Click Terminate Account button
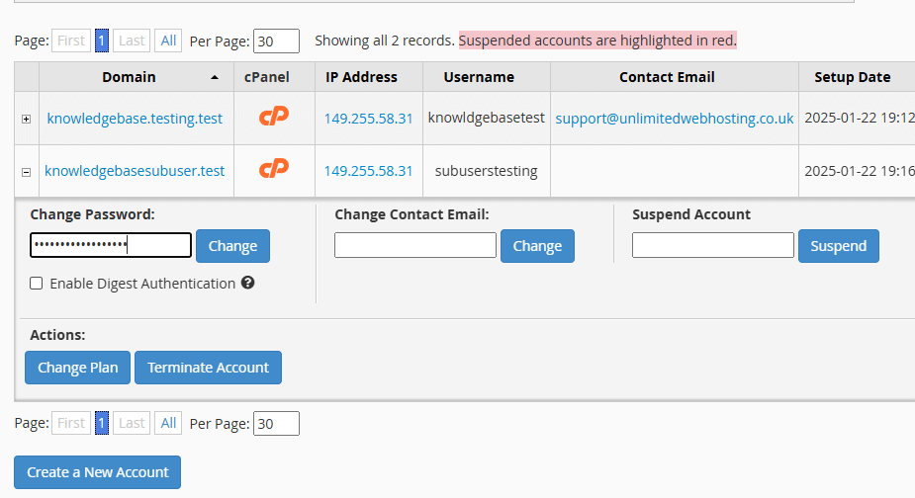 pyautogui.click(x=209, y=368)
